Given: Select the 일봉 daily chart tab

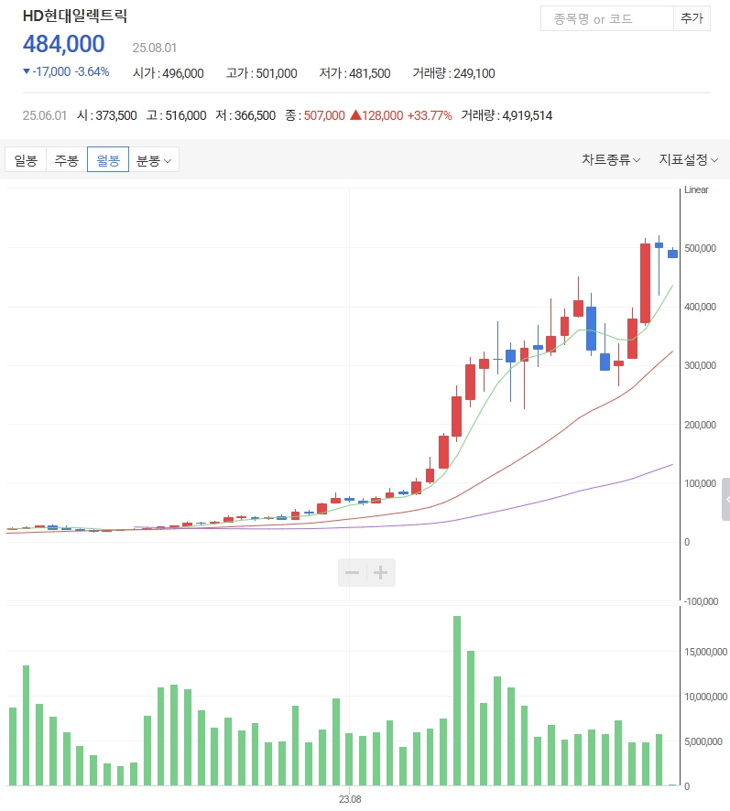Looking at the screenshot, I should click(26, 160).
